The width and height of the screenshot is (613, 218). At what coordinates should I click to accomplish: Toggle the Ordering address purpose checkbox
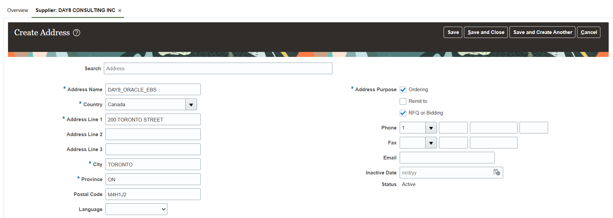(403, 90)
